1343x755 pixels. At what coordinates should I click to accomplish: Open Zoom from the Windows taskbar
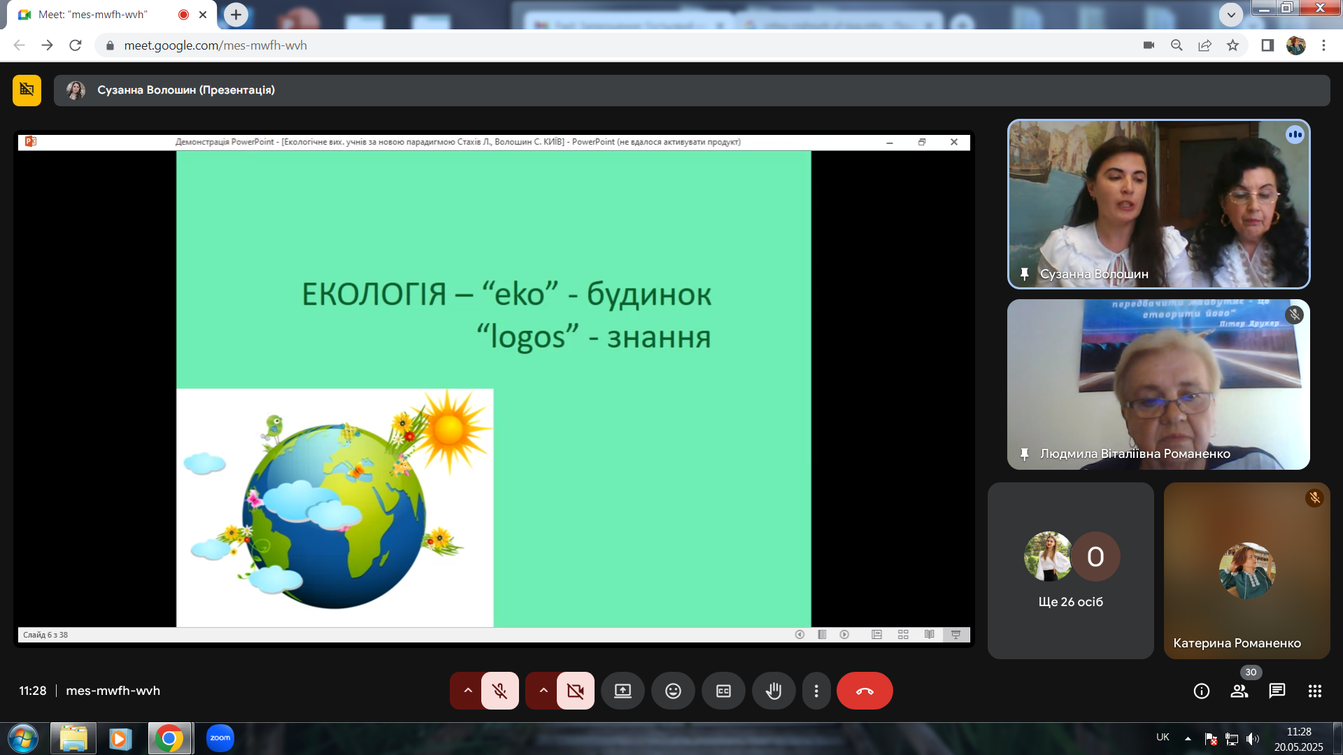(x=220, y=738)
